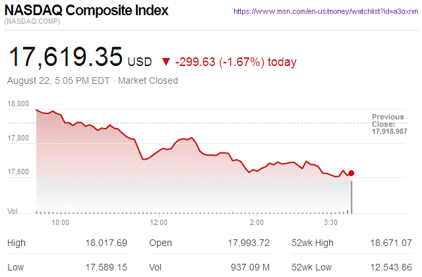Click the 3:30 time axis marker
The width and height of the screenshot is (422, 277).
(x=331, y=223)
